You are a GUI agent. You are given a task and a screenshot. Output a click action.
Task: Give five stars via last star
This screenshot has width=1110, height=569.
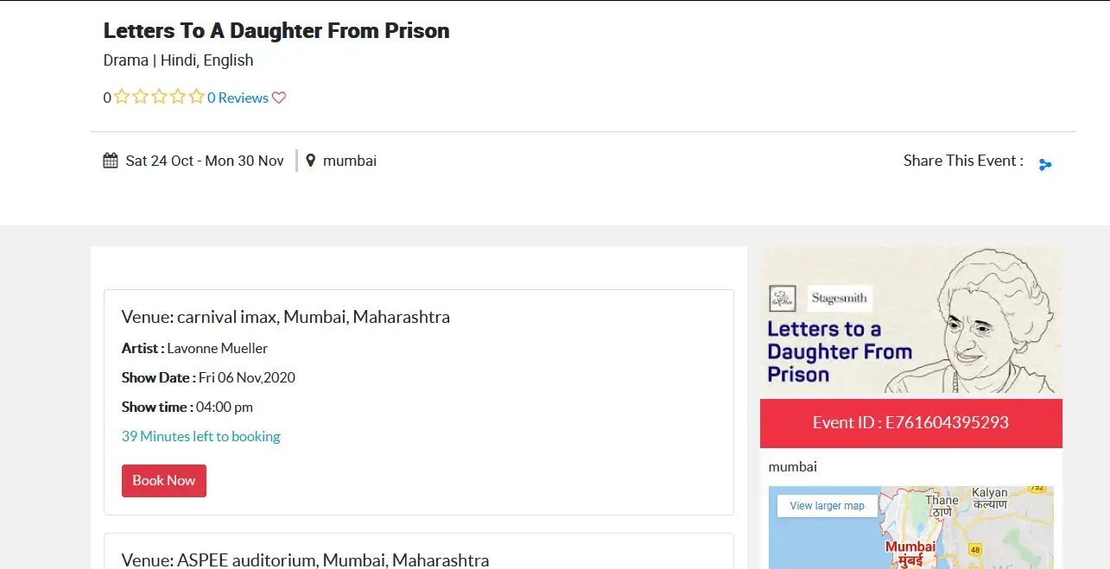[x=197, y=97]
